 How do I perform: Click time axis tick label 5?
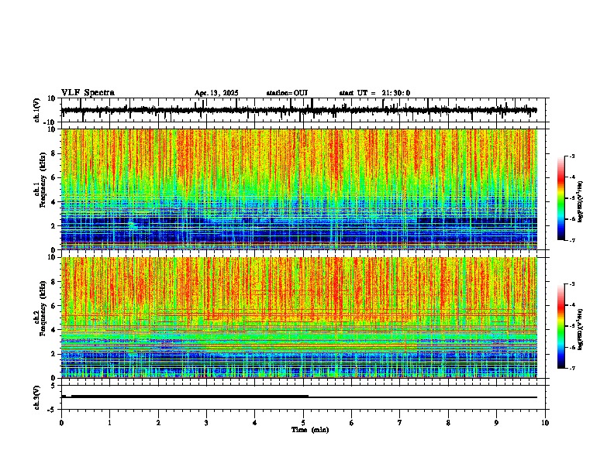pyautogui.click(x=303, y=423)
